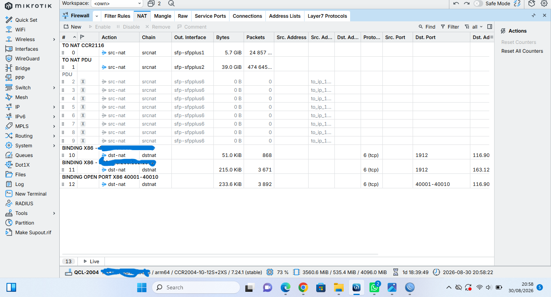Open the settings gear icon

tap(544, 4)
